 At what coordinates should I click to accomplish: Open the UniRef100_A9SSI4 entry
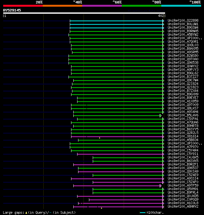[x=183, y=179]
